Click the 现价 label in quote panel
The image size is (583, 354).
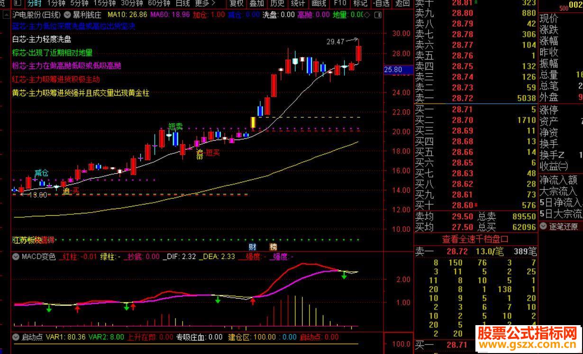(549, 19)
